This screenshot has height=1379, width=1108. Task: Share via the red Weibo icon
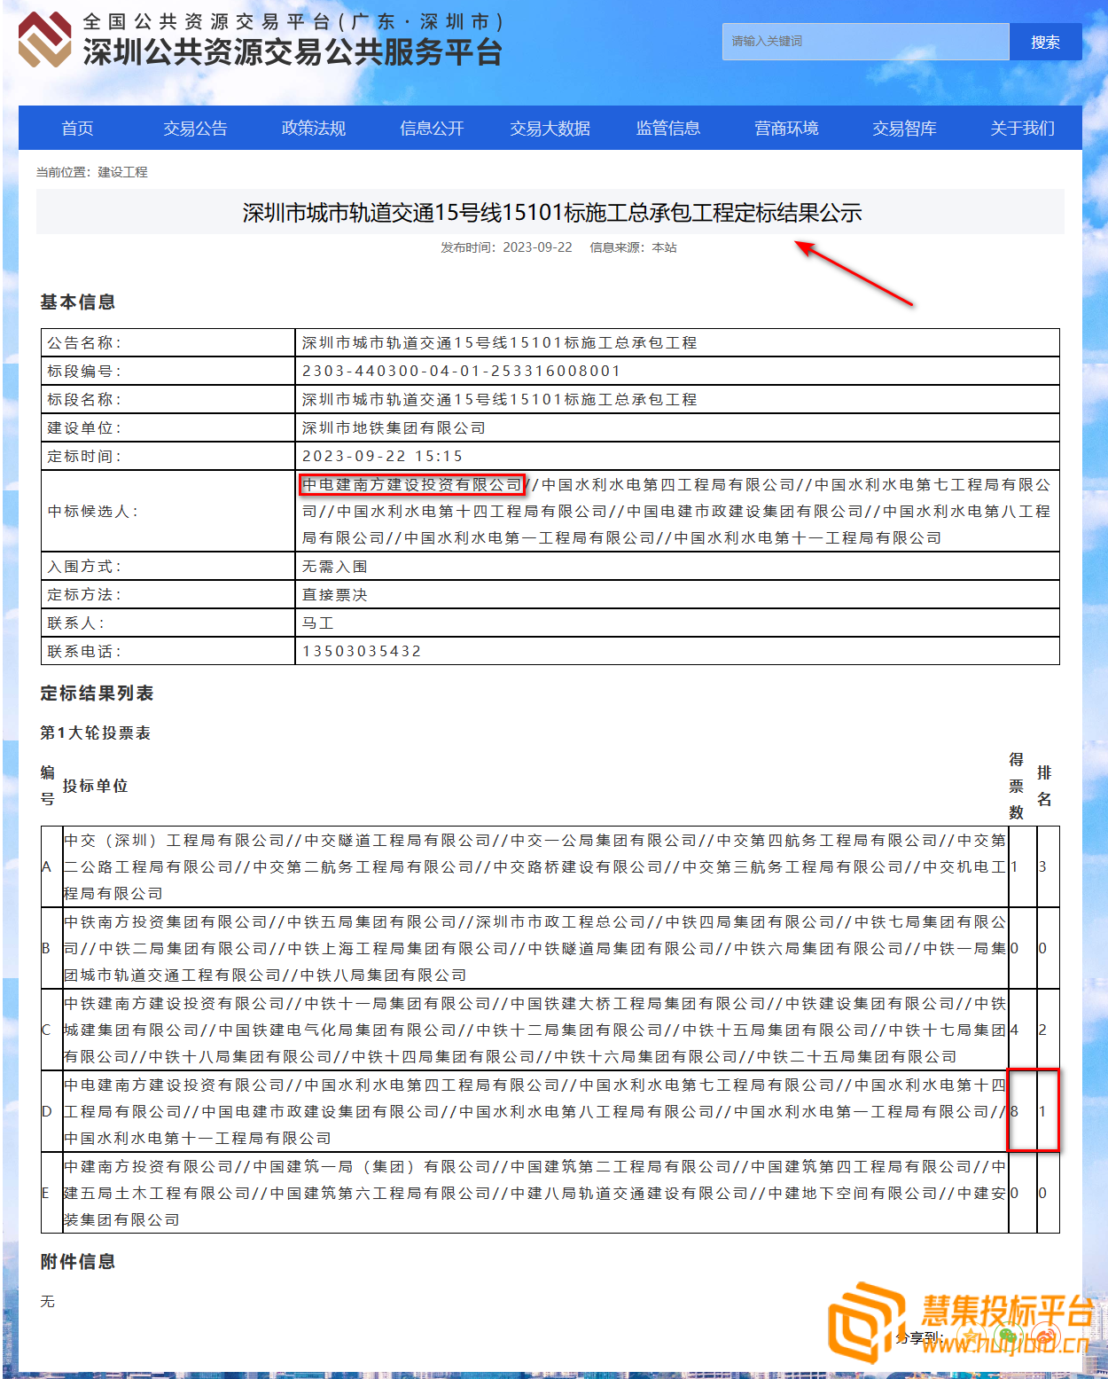pyautogui.click(x=1046, y=1336)
